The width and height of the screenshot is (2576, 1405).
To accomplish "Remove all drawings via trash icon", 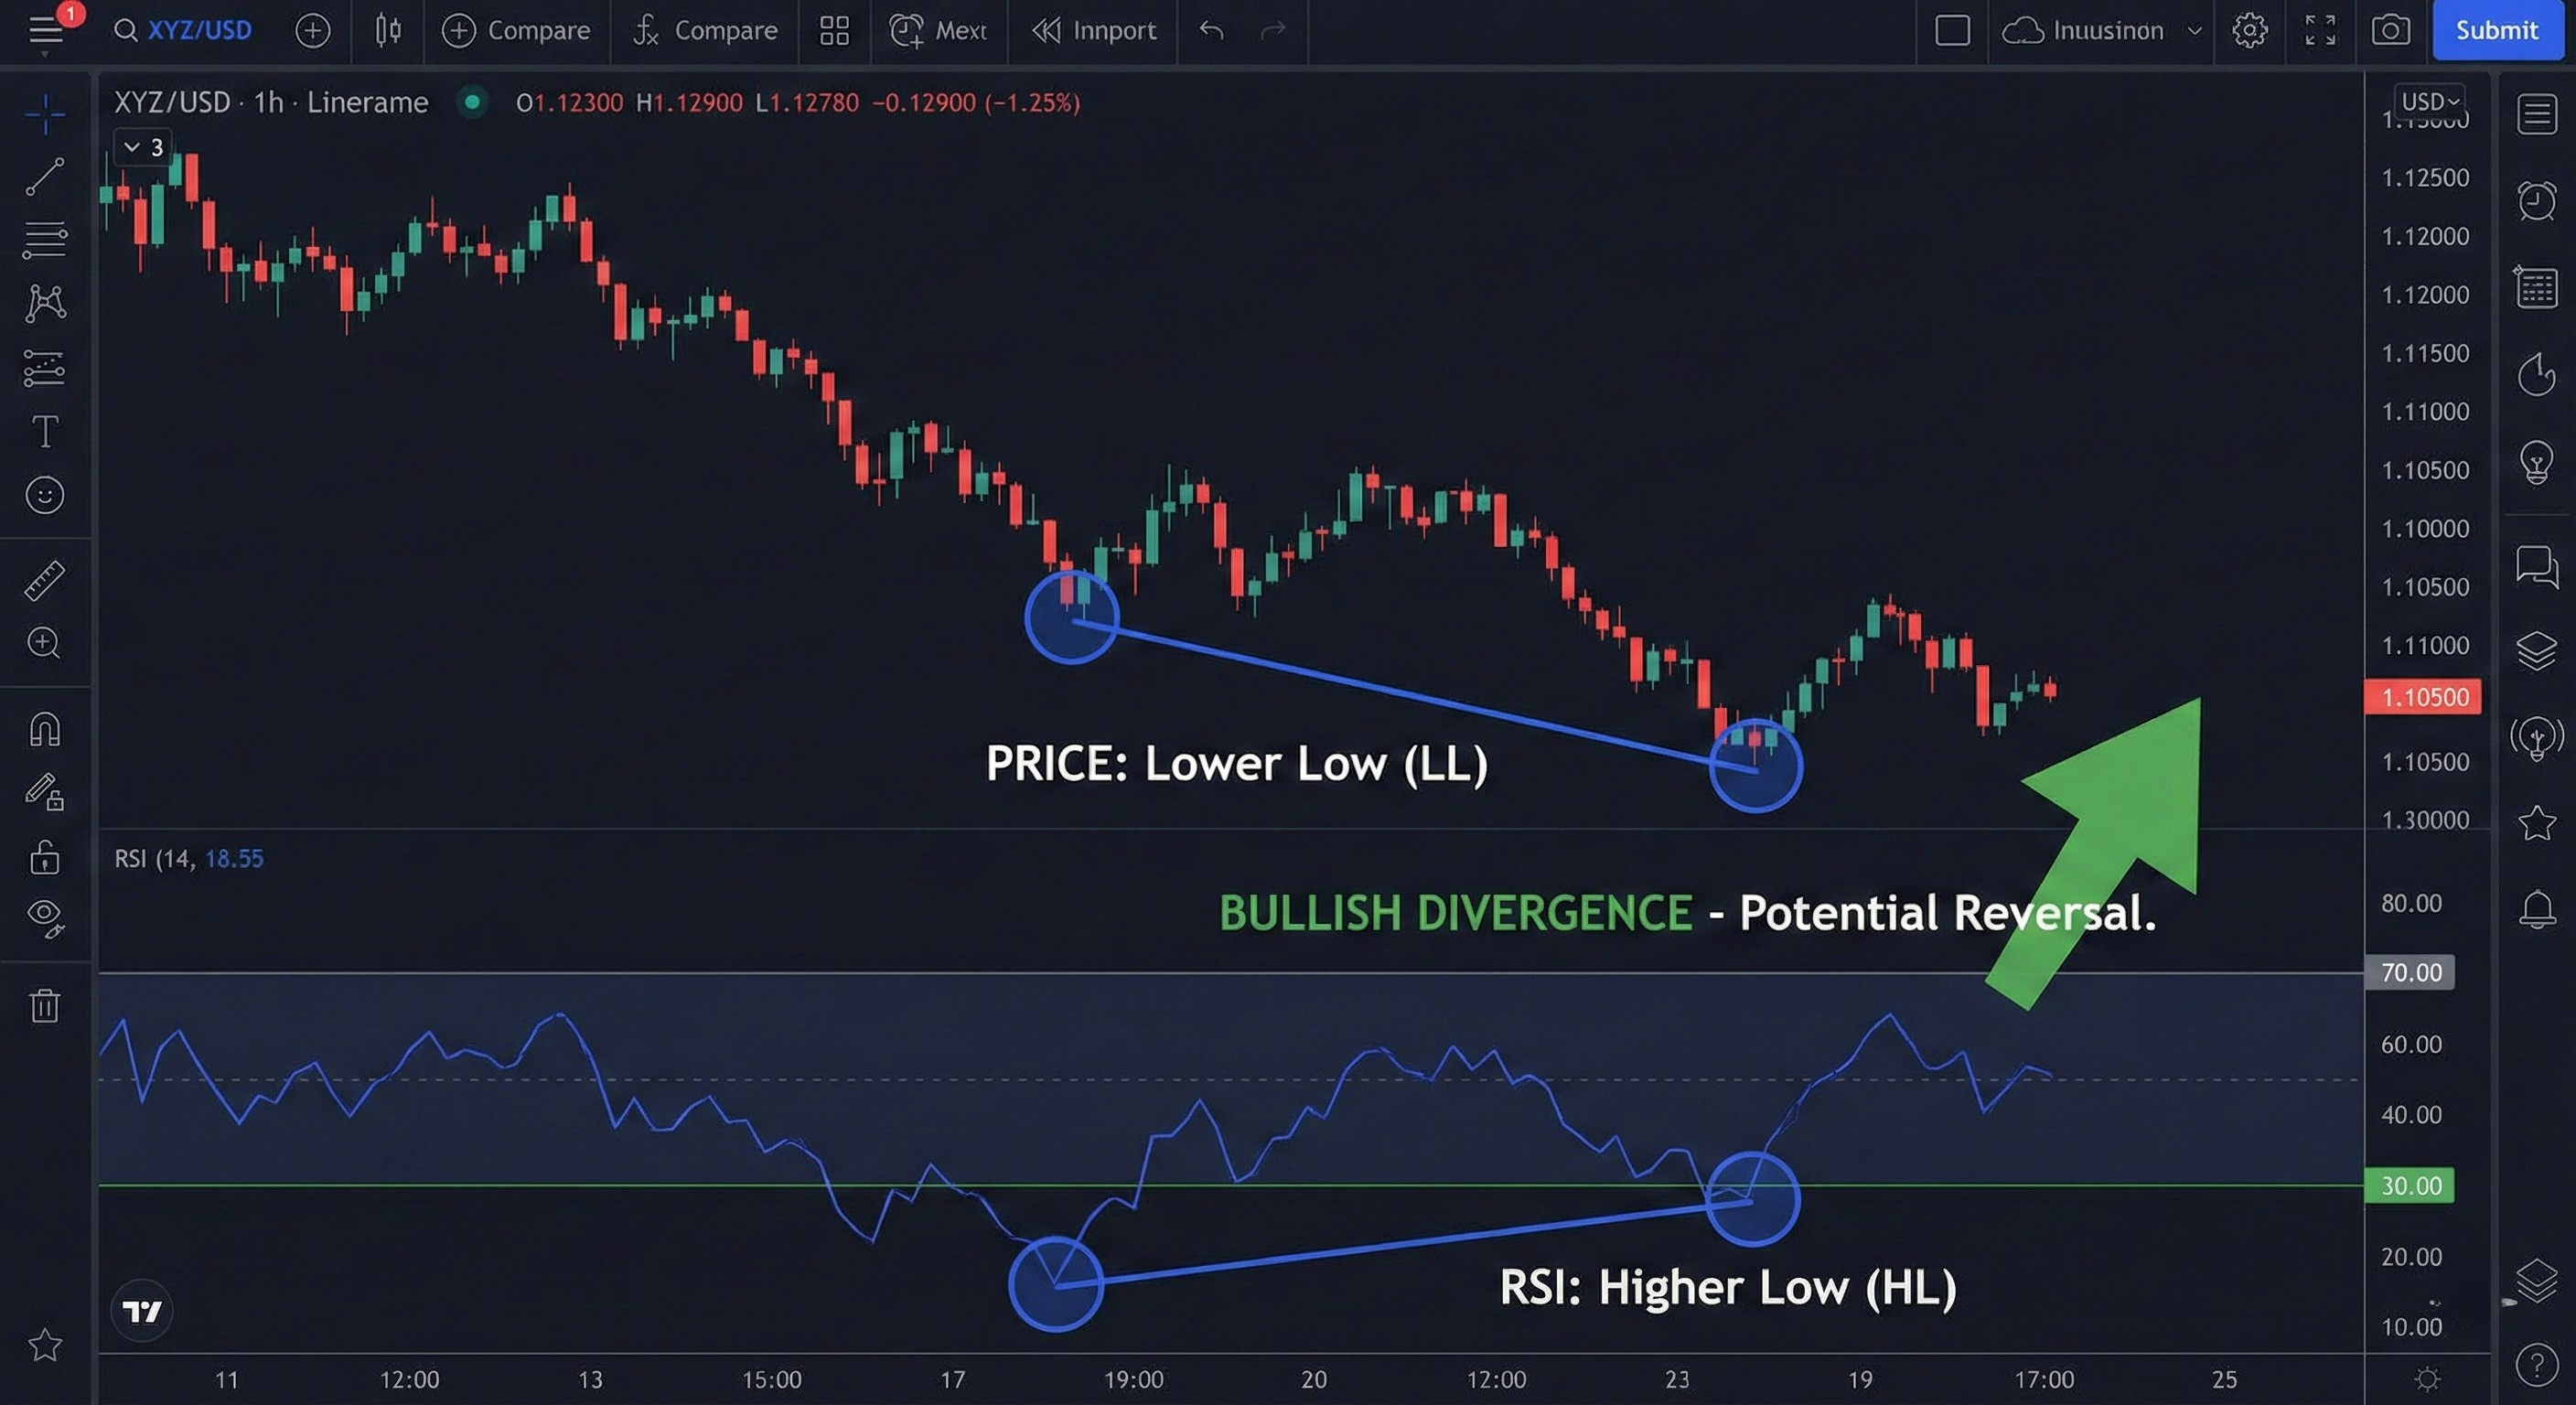I will [x=46, y=1006].
